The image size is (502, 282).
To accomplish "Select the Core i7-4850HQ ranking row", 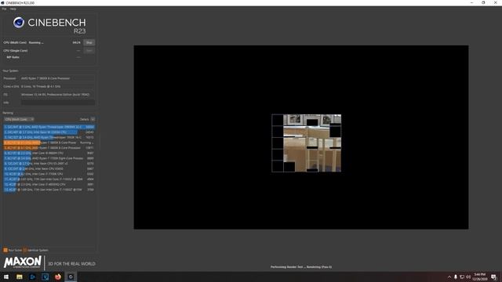I will (x=49, y=185).
